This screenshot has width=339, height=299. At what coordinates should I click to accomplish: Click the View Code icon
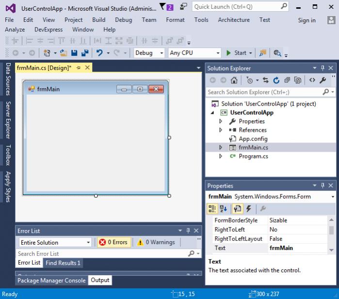312,80
